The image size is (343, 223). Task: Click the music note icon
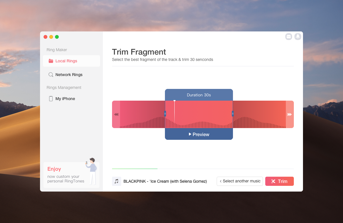(117, 181)
